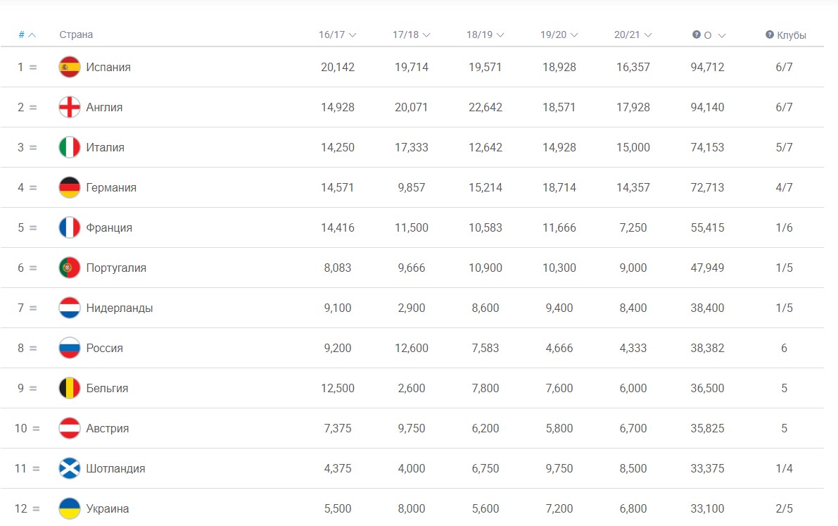Sort by the 19/20 season column

(559, 35)
